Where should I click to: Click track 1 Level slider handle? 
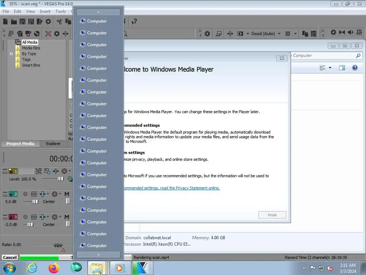coord(60,179)
